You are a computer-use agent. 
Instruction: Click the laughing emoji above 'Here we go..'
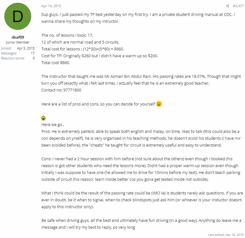[x=44, y=118]
